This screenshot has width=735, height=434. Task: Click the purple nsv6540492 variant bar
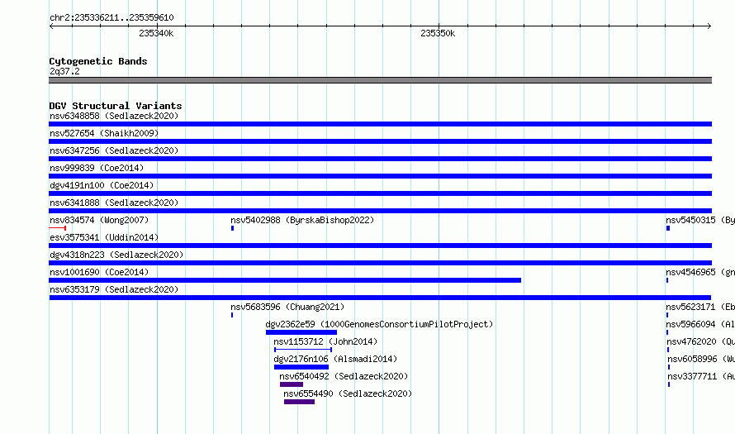[292, 384]
